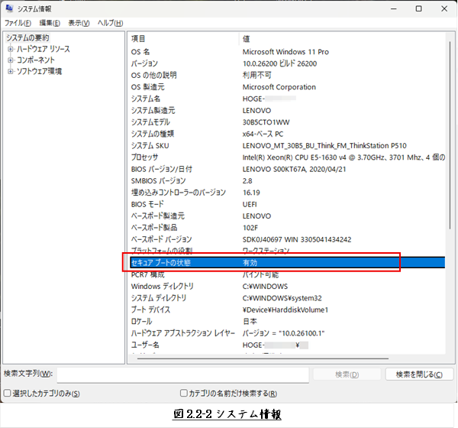The image size is (458, 428).
Task: Enable 選択したカテゴリのみ checkbox
Action: (8, 394)
